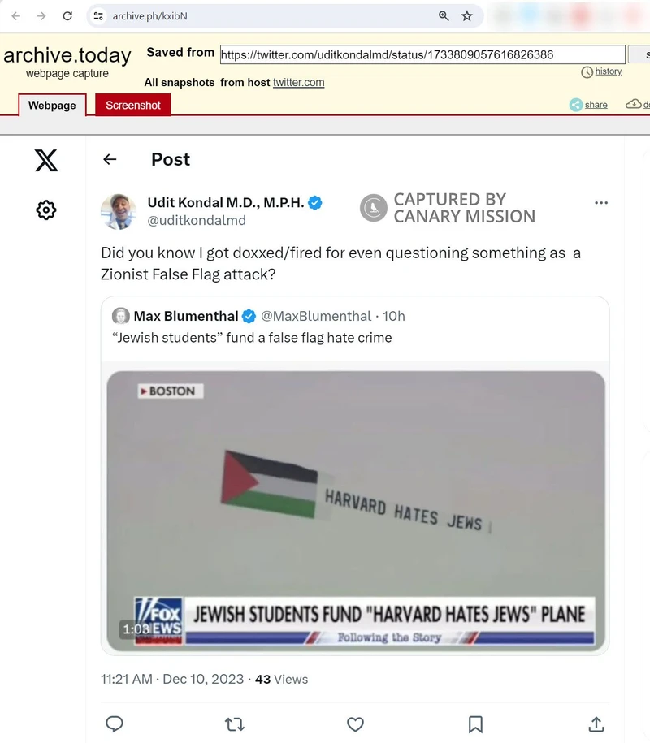
Task: Click the repost arrows icon
Action: 234,724
